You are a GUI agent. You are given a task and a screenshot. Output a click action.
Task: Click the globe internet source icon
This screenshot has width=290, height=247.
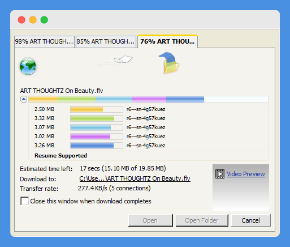point(28,66)
